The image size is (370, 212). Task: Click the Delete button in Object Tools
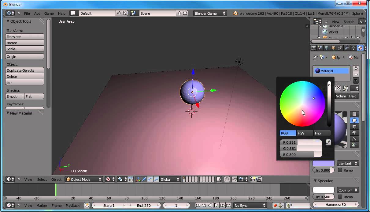click(x=25, y=76)
